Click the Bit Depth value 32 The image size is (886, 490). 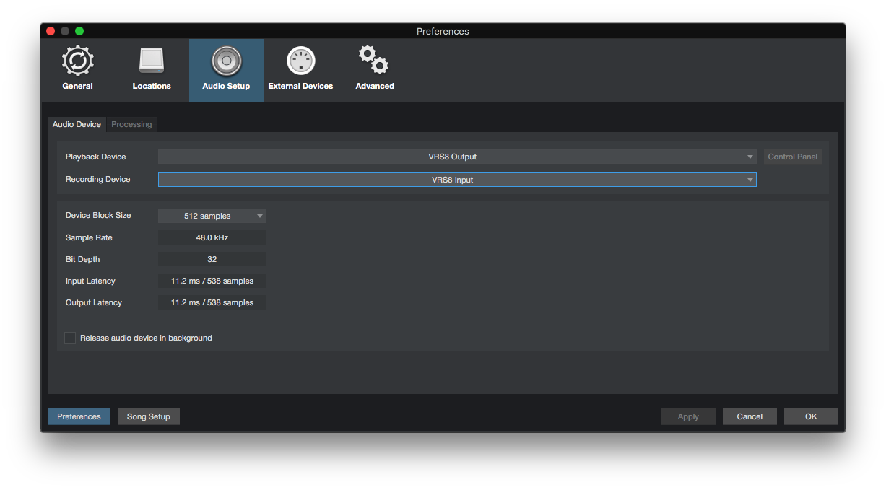(x=212, y=259)
